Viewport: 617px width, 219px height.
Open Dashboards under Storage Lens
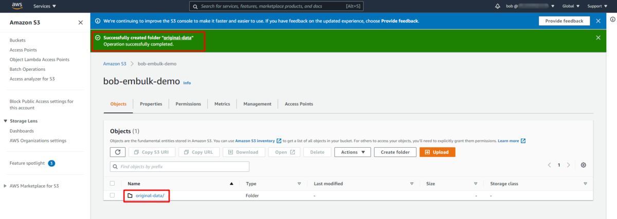22,131
